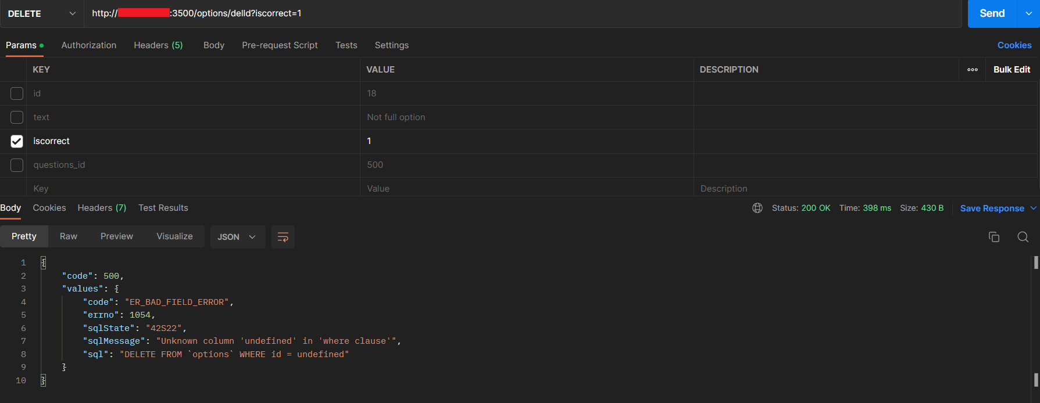Enable the text parameter checkbox
1040x403 pixels.
[17, 117]
